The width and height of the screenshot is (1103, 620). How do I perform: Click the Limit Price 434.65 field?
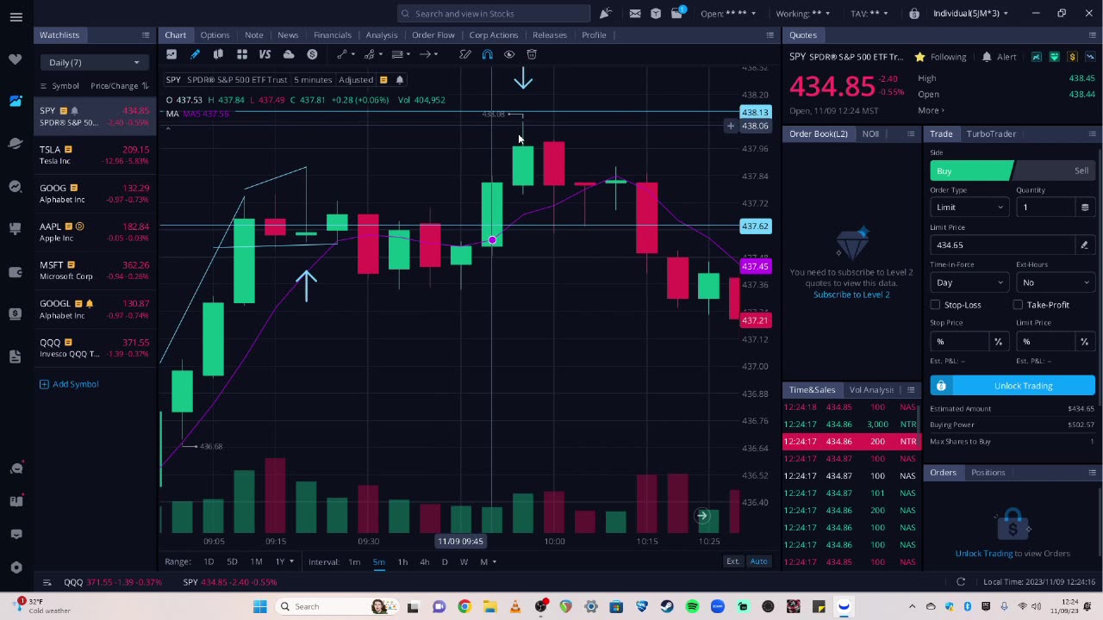pos(1004,245)
